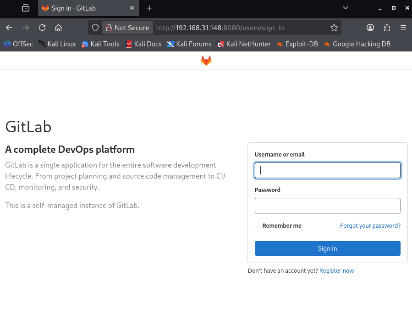Open the Register now link
Screen dimensions: 412x331
(336, 270)
